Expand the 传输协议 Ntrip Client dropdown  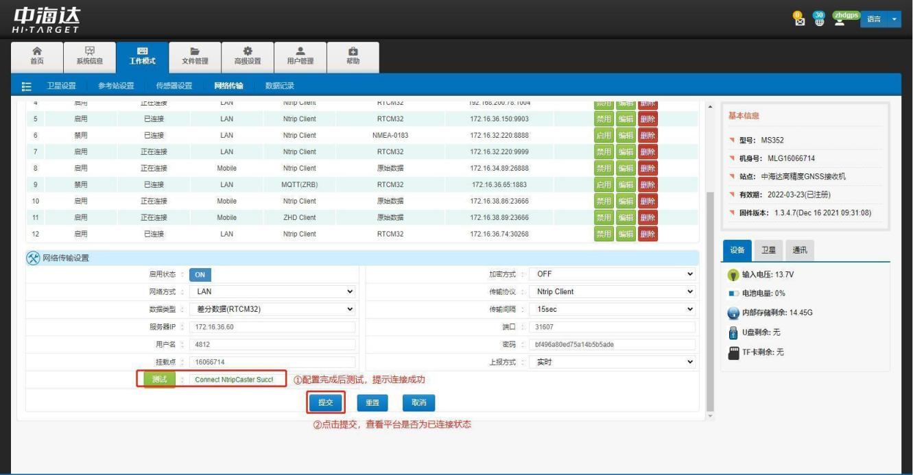pyautogui.click(x=613, y=291)
